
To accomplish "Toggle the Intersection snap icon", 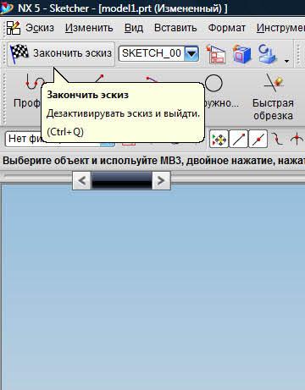I will (297, 139).
